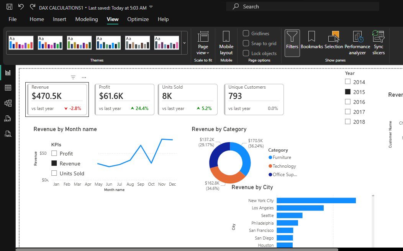
Task: Click the horizontal scrollbar at bottom
Action: point(177,249)
